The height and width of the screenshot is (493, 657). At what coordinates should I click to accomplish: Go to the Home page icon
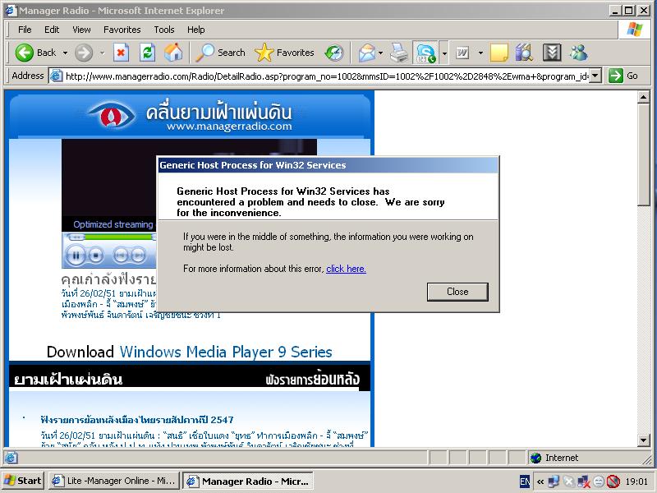tap(173, 53)
